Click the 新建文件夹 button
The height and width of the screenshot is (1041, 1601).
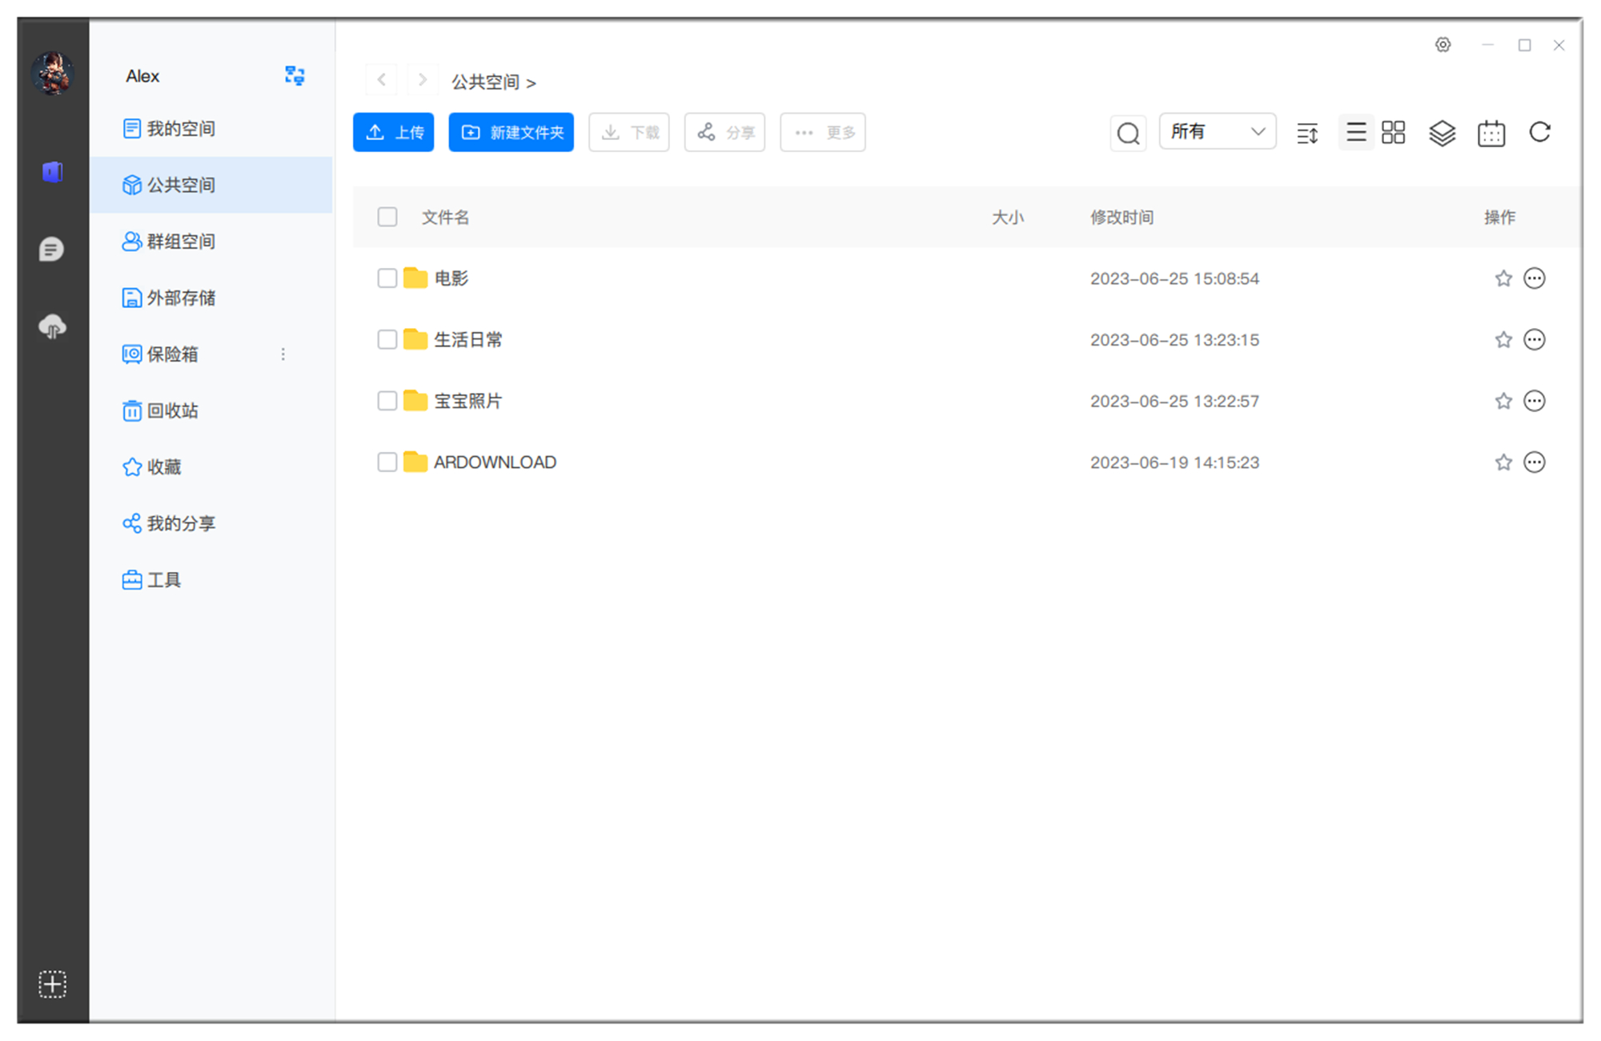(x=511, y=132)
